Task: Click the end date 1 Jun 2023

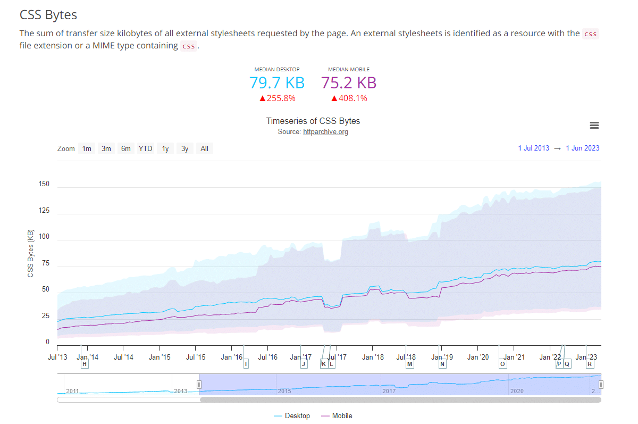Action: [582, 148]
